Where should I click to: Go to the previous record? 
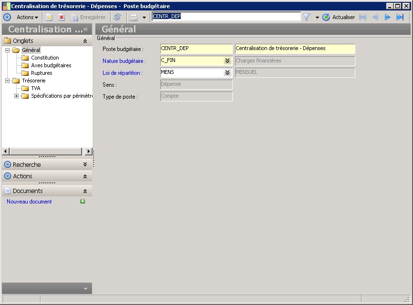coord(375,17)
